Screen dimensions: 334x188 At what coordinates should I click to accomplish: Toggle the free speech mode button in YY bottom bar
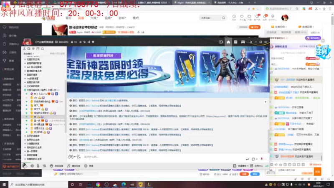tap(57, 166)
